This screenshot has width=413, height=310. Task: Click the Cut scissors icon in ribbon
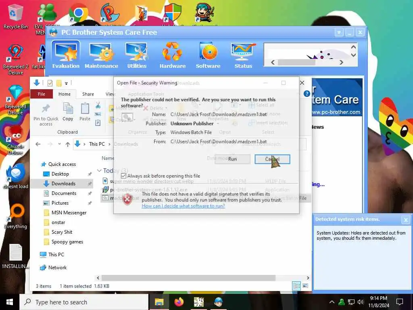(98, 105)
